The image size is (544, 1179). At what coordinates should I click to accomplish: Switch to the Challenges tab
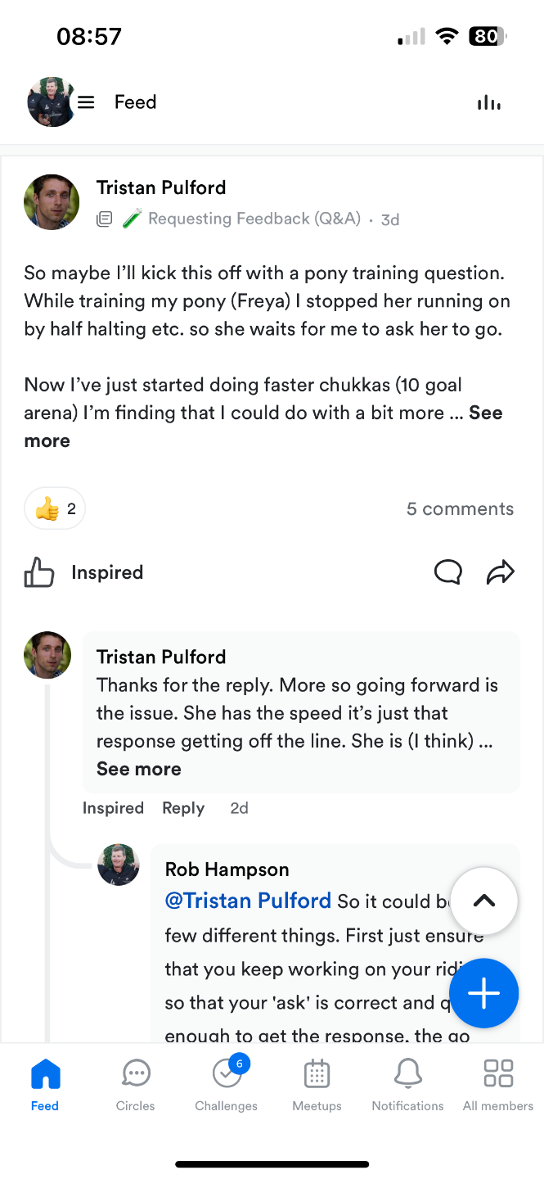(227, 1073)
